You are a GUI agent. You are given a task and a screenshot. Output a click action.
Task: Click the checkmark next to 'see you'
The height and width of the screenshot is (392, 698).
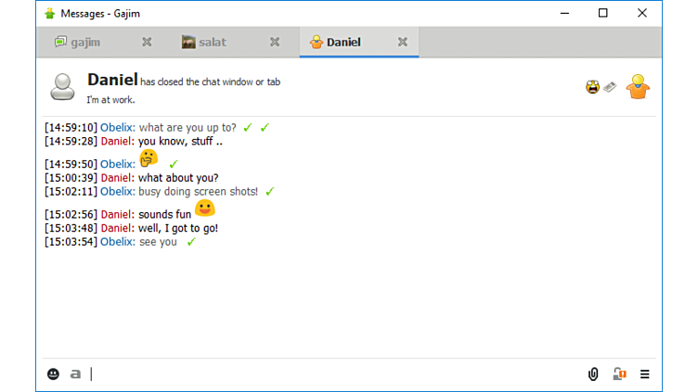[191, 242]
